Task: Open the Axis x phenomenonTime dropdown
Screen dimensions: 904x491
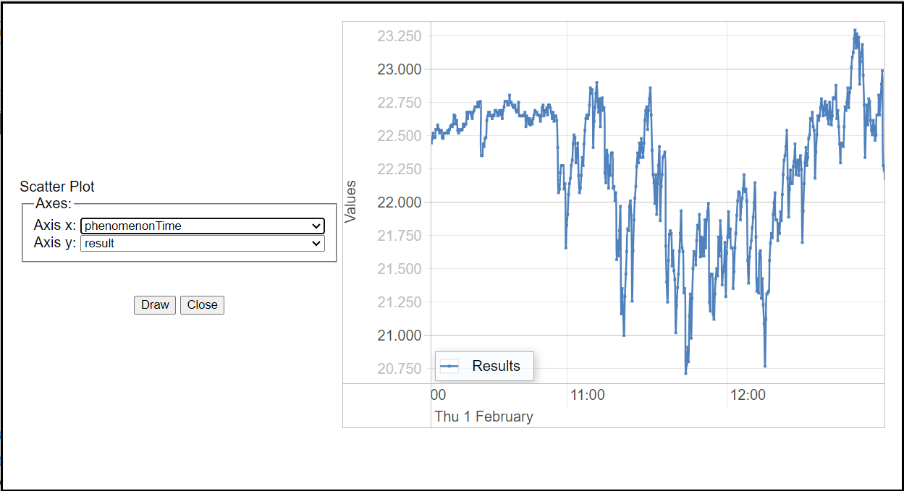Action: point(203,226)
